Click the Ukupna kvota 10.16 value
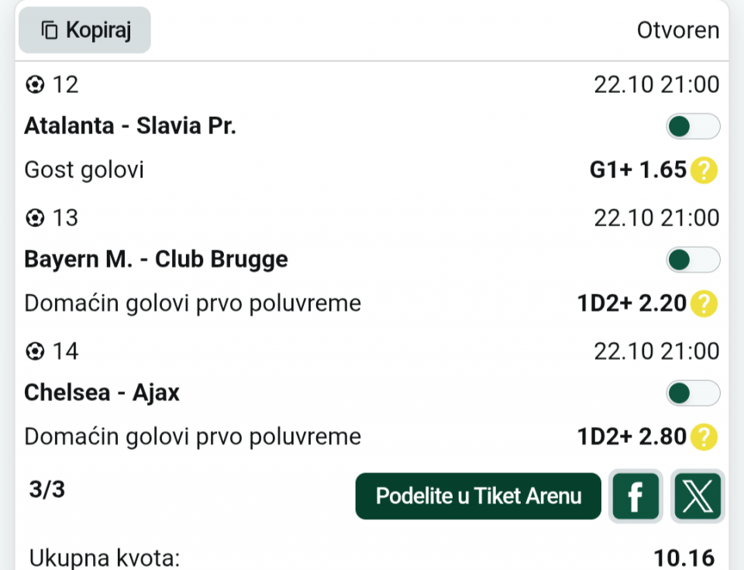The width and height of the screenshot is (744, 570). pos(684,558)
